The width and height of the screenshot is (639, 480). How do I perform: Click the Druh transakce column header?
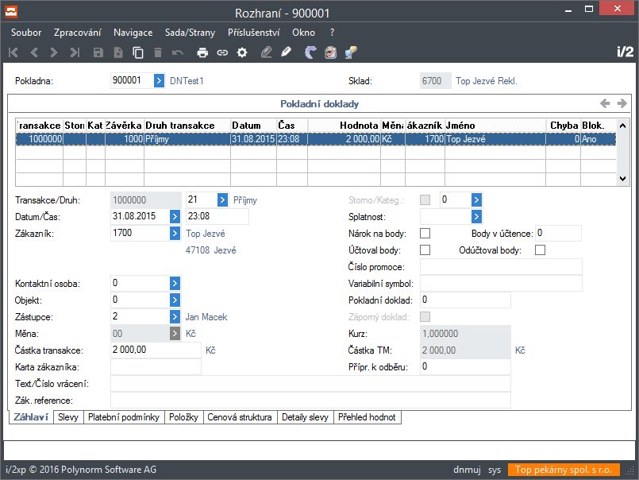pyautogui.click(x=187, y=126)
